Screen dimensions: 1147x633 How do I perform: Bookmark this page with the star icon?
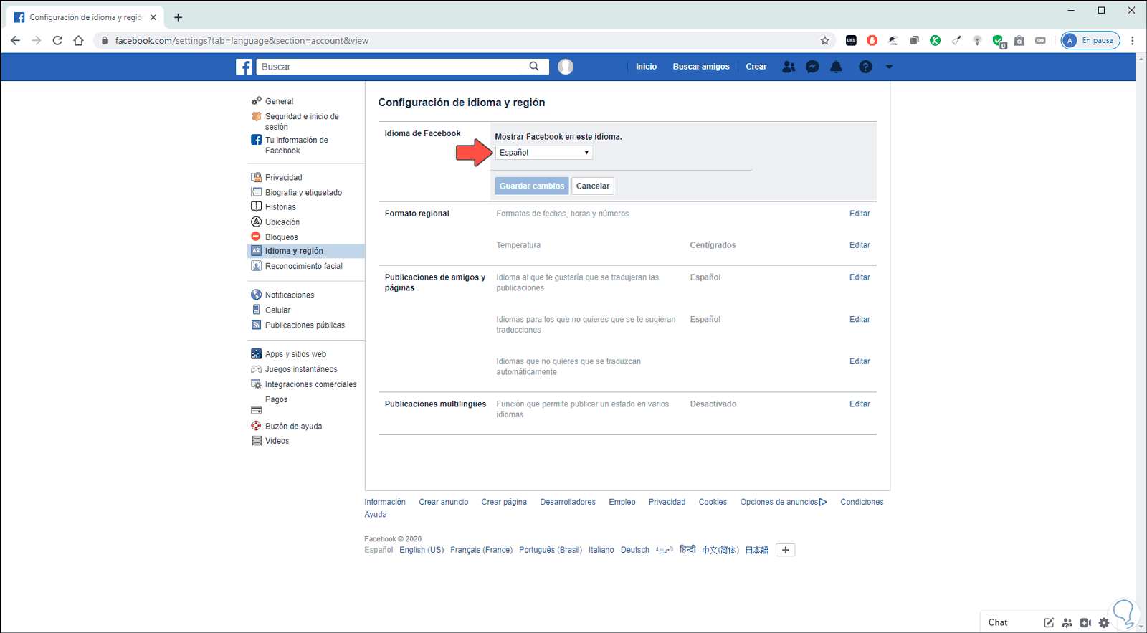click(825, 40)
